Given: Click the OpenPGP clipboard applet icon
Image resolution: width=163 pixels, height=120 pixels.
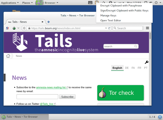Looking at the screenshot, I should point(97,2).
